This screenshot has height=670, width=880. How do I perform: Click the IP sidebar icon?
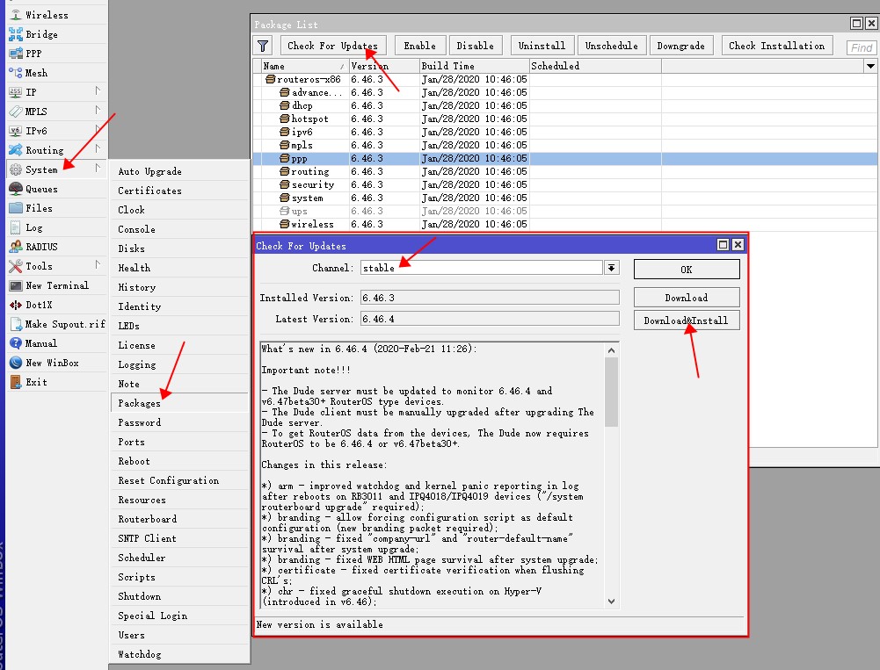(16, 92)
